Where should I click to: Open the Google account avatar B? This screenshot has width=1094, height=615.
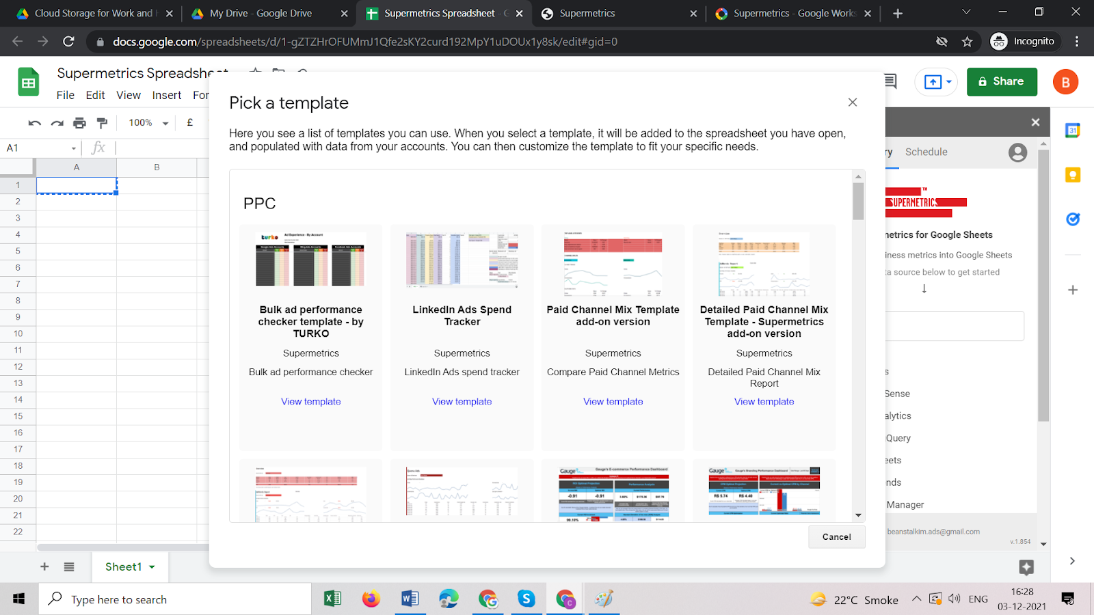pyautogui.click(x=1065, y=82)
